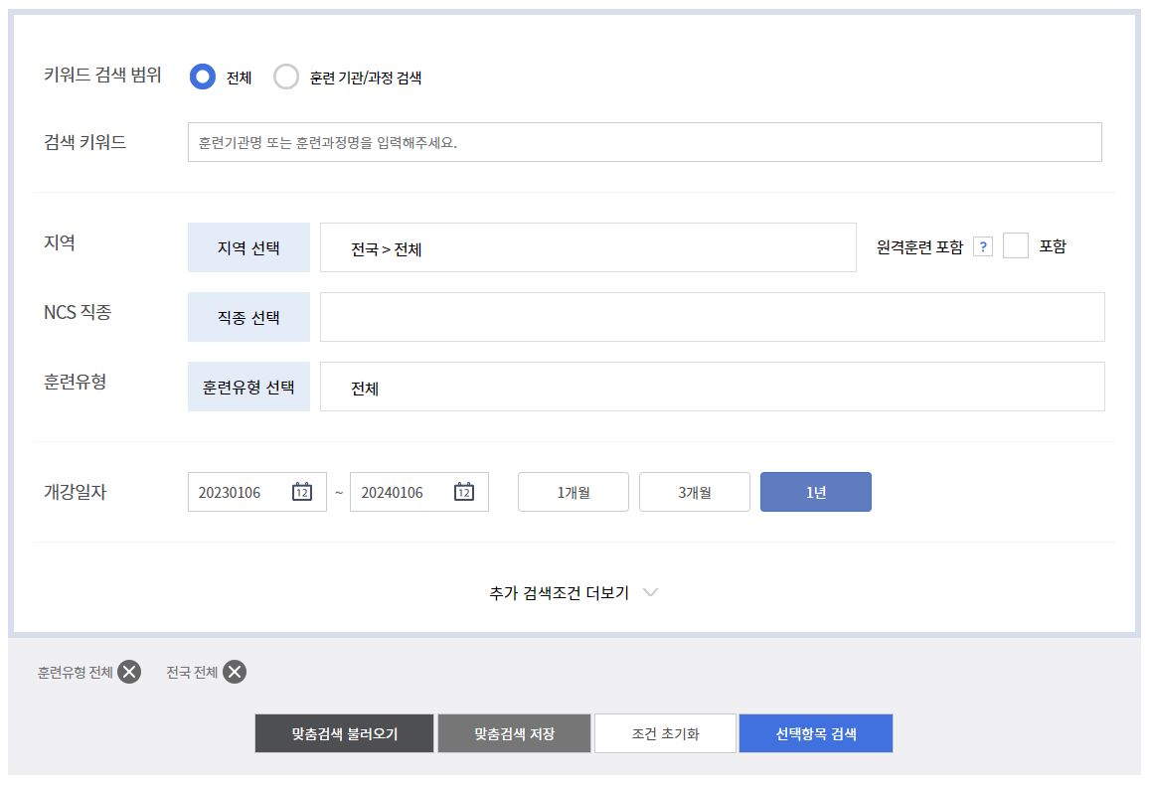The height and width of the screenshot is (785, 1150).
Task: Click the 3개월 date range button
Action: [695, 491]
